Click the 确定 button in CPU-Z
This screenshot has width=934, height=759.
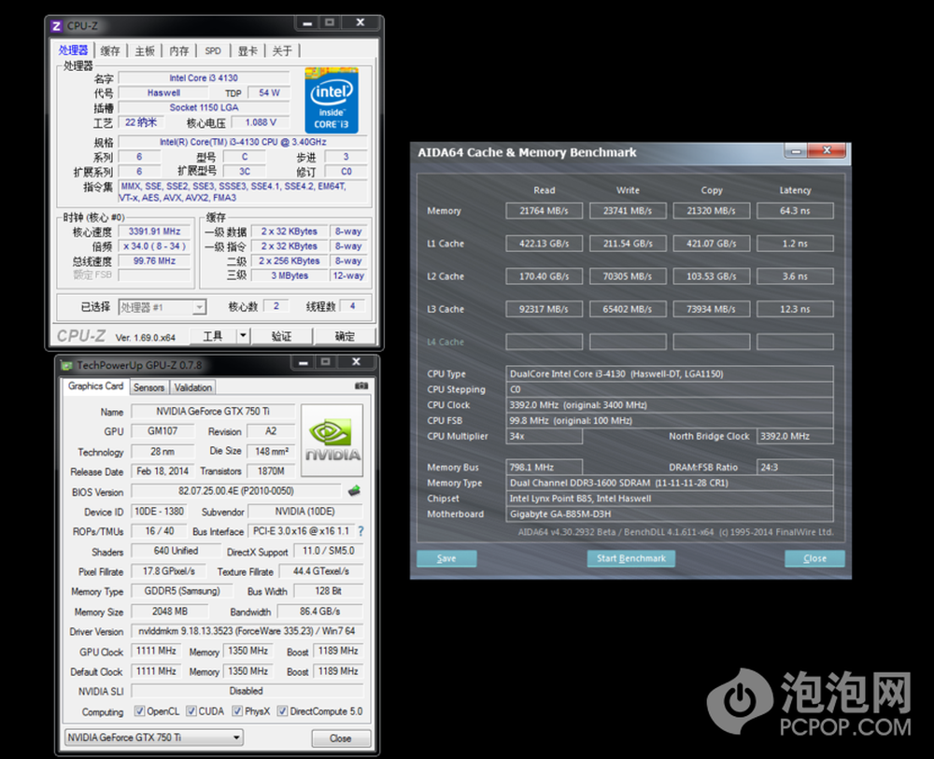click(345, 336)
